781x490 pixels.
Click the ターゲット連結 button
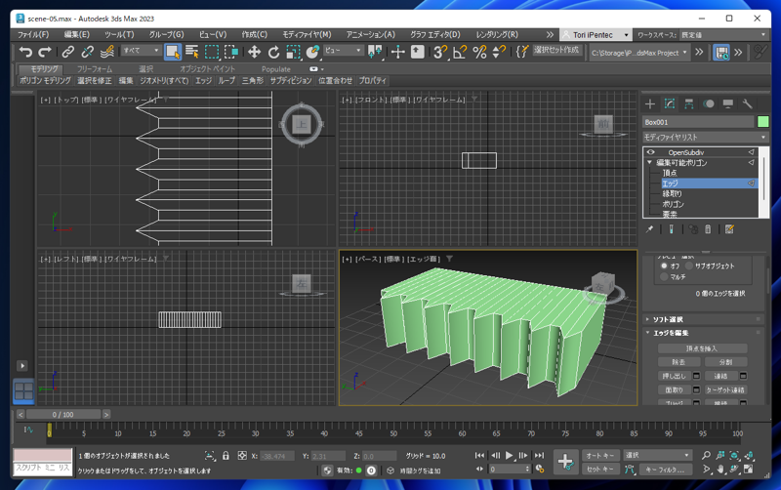[x=725, y=389]
